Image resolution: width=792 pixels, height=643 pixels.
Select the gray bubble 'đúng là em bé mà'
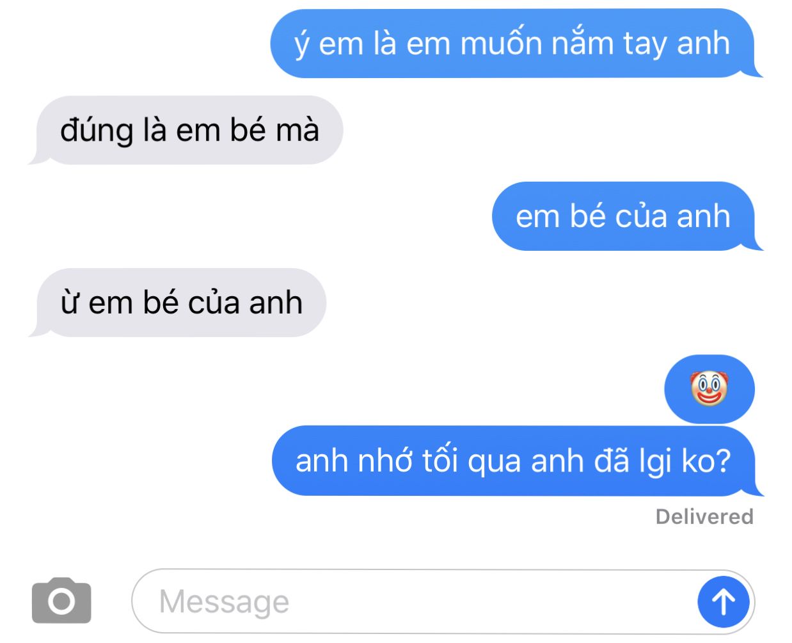coord(186,131)
